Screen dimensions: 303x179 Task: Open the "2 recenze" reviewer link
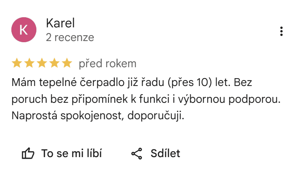click(x=70, y=38)
